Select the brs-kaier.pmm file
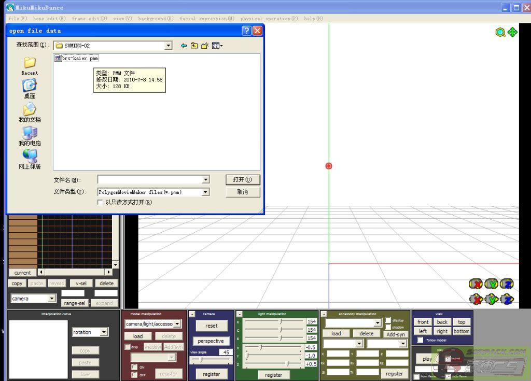 pos(80,59)
